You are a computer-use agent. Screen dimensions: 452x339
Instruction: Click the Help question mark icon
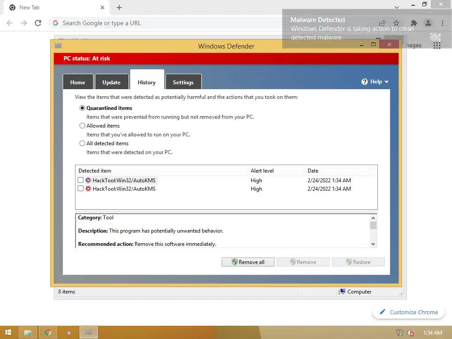[364, 82]
